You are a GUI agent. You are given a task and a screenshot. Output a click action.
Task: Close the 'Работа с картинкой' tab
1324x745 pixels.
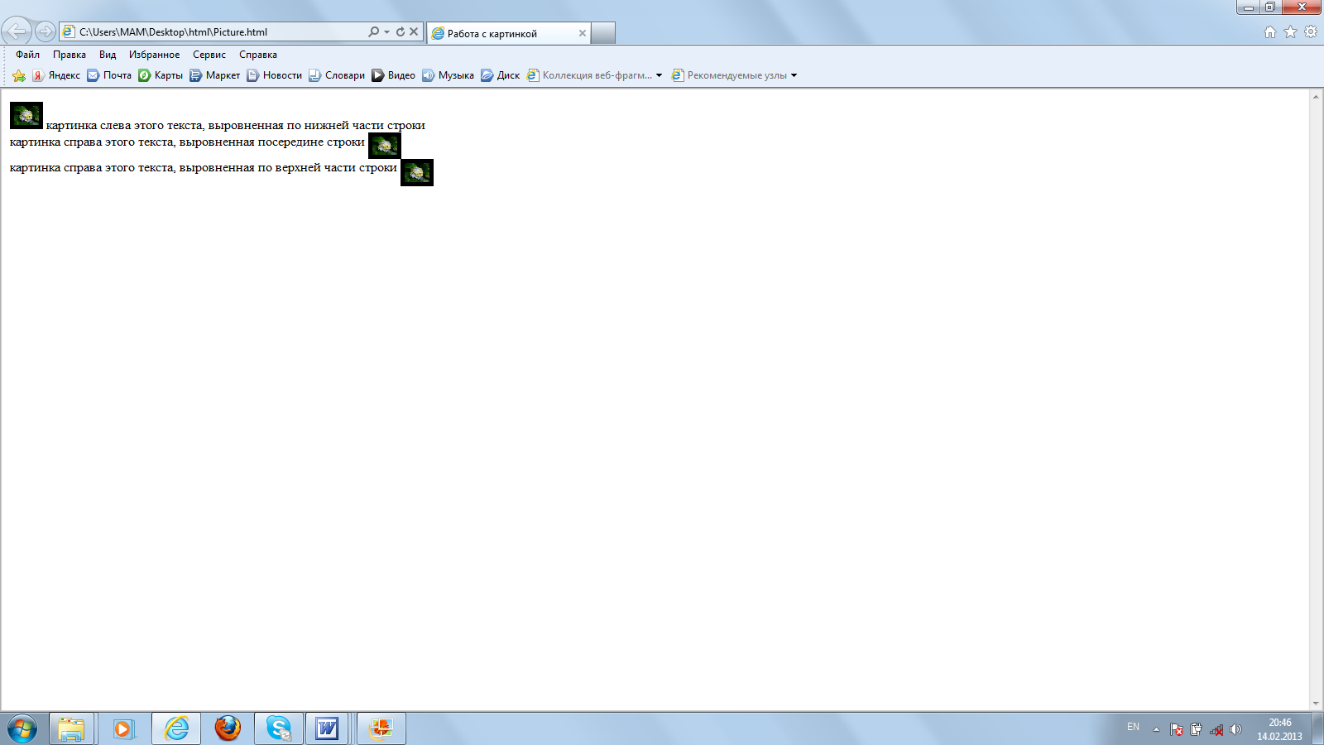tap(583, 33)
